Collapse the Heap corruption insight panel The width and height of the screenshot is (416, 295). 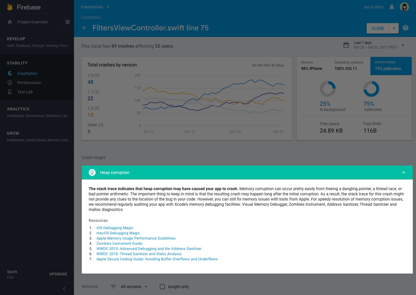(404, 172)
